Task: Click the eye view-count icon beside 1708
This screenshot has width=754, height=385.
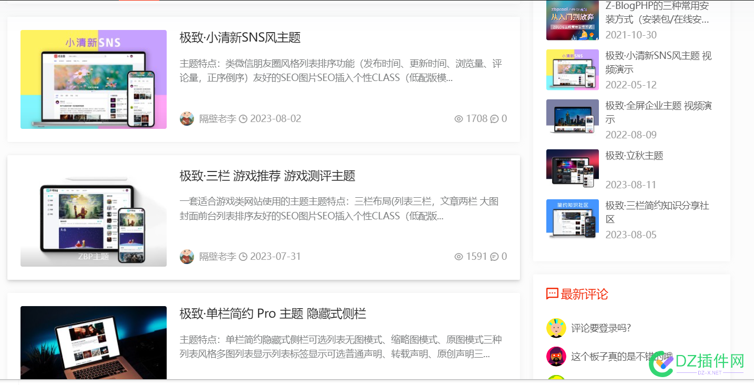Action: tap(458, 119)
